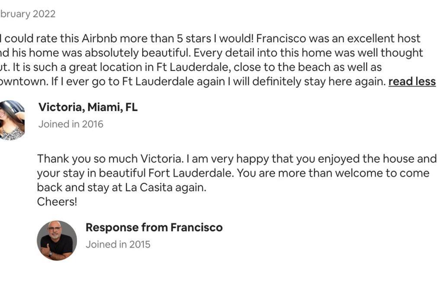Viewport: 443px width, 295px height.
Task: Click the word "Airbnb" in the review
Action: [99, 38]
